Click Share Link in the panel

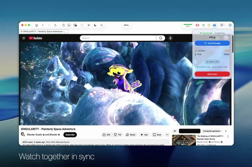tap(212, 62)
